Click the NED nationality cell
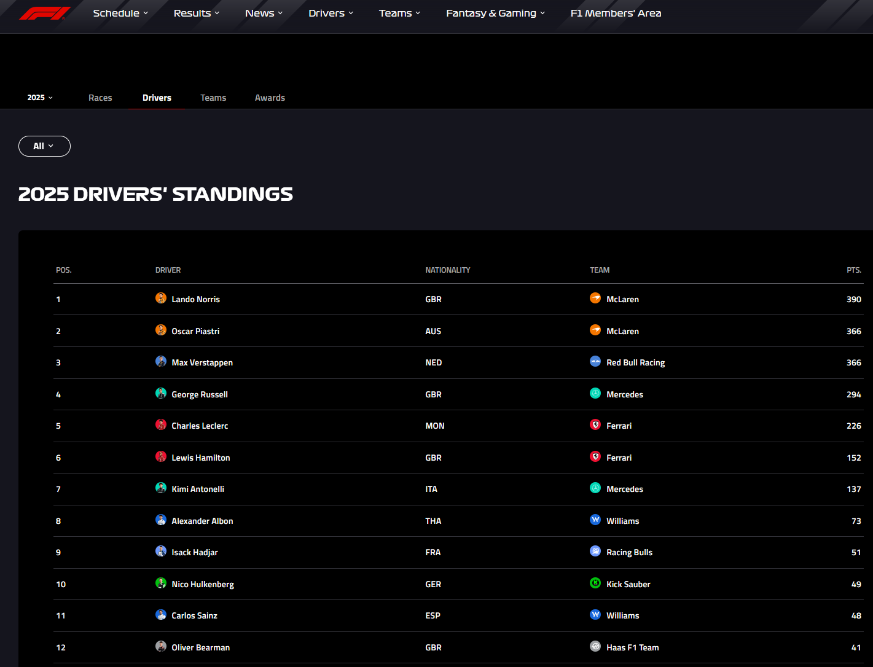 (x=434, y=362)
